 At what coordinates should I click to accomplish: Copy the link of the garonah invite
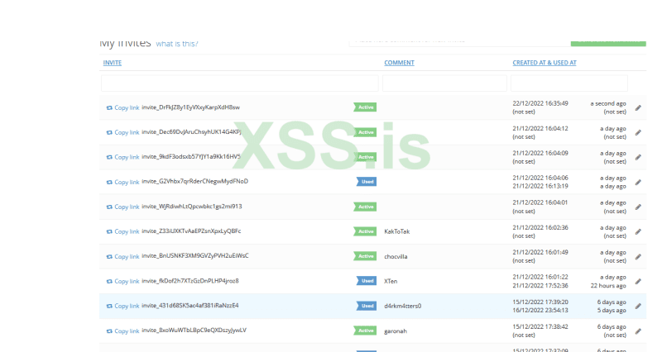click(x=122, y=331)
